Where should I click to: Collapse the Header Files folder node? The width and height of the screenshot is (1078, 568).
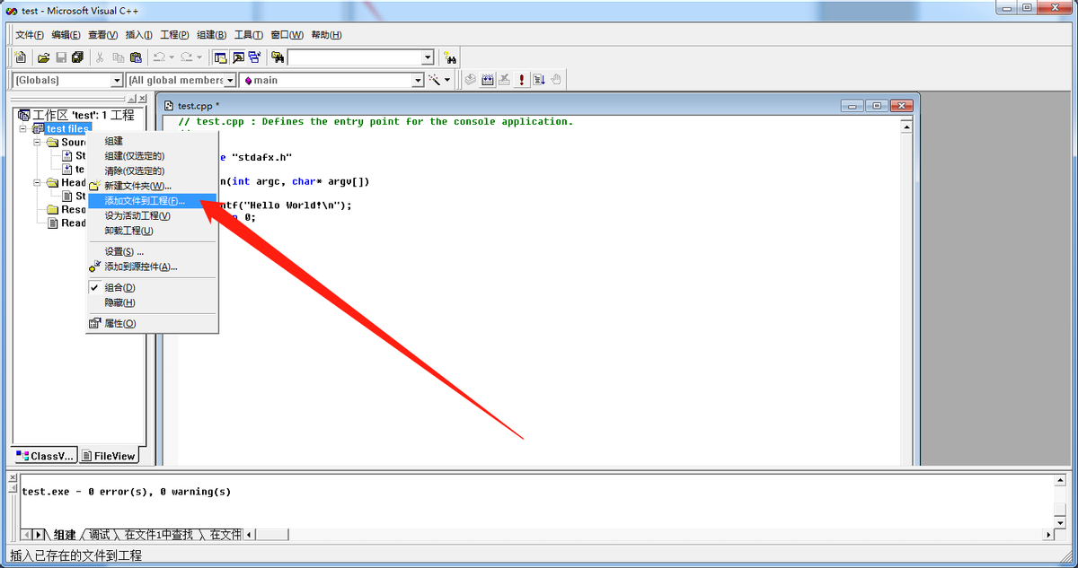38,182
